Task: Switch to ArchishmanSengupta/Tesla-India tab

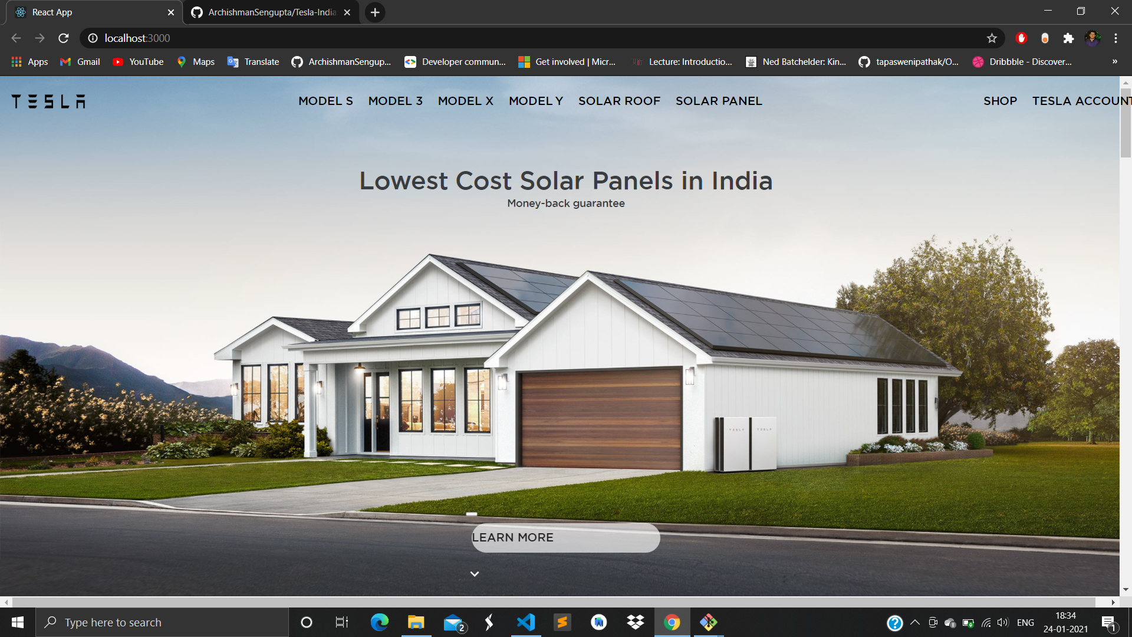Action: click(271, 12)
